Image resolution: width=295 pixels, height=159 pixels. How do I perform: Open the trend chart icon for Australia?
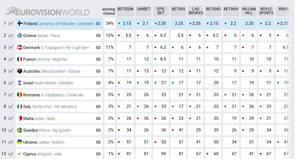click(x=11, y=71)
